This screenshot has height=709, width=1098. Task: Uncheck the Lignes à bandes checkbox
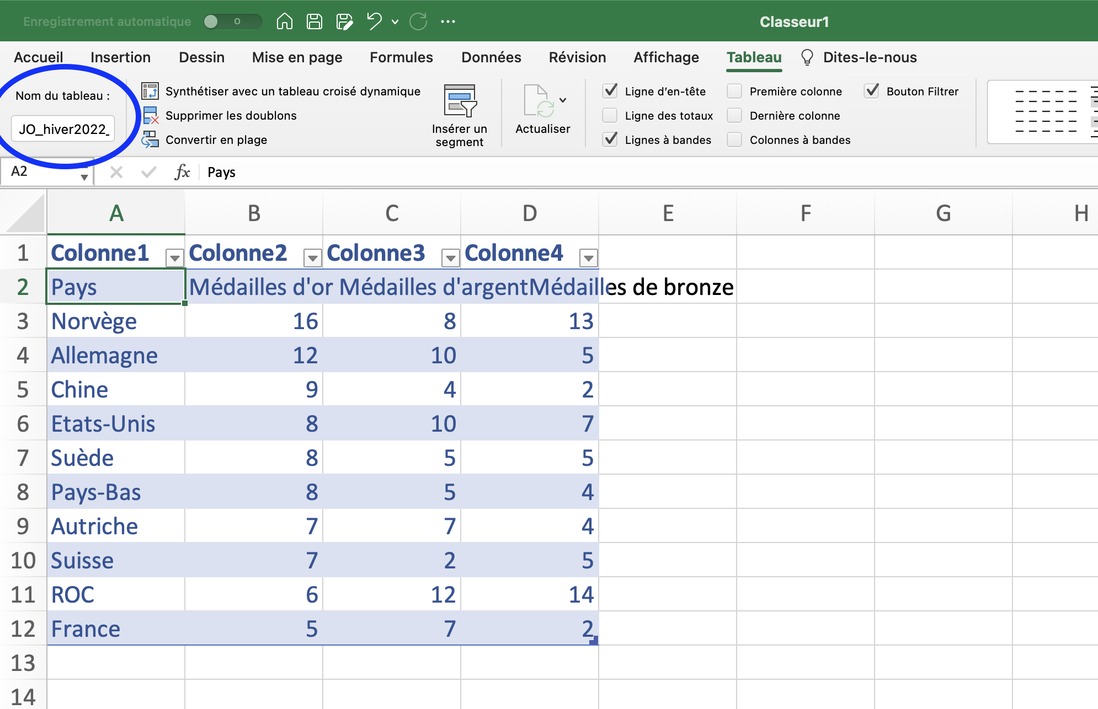pos(610,139)
